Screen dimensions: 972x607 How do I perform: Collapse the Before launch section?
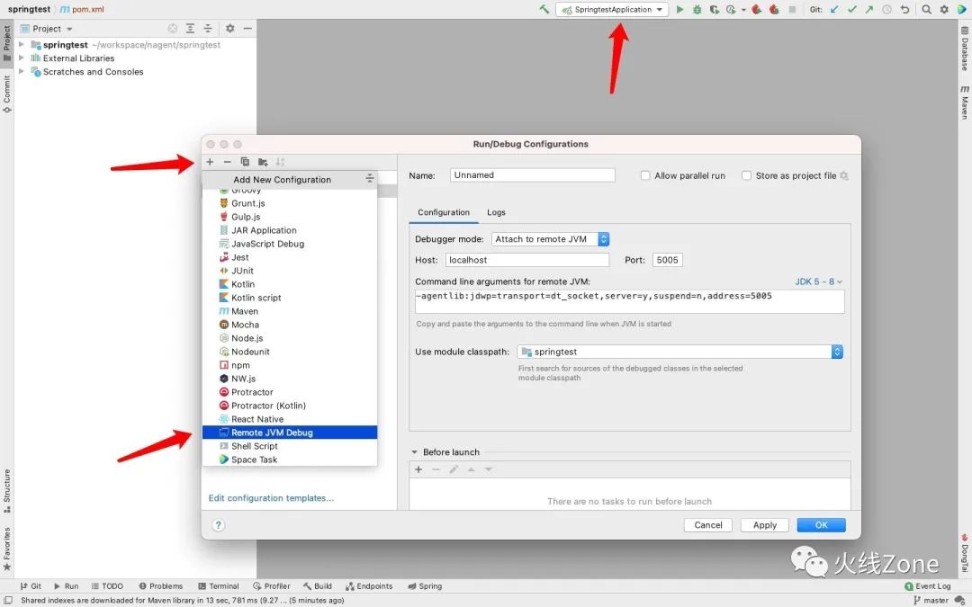click(x=415, y=452)
